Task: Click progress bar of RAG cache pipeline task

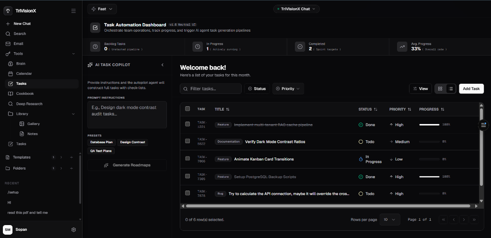Action: (429, 125)
